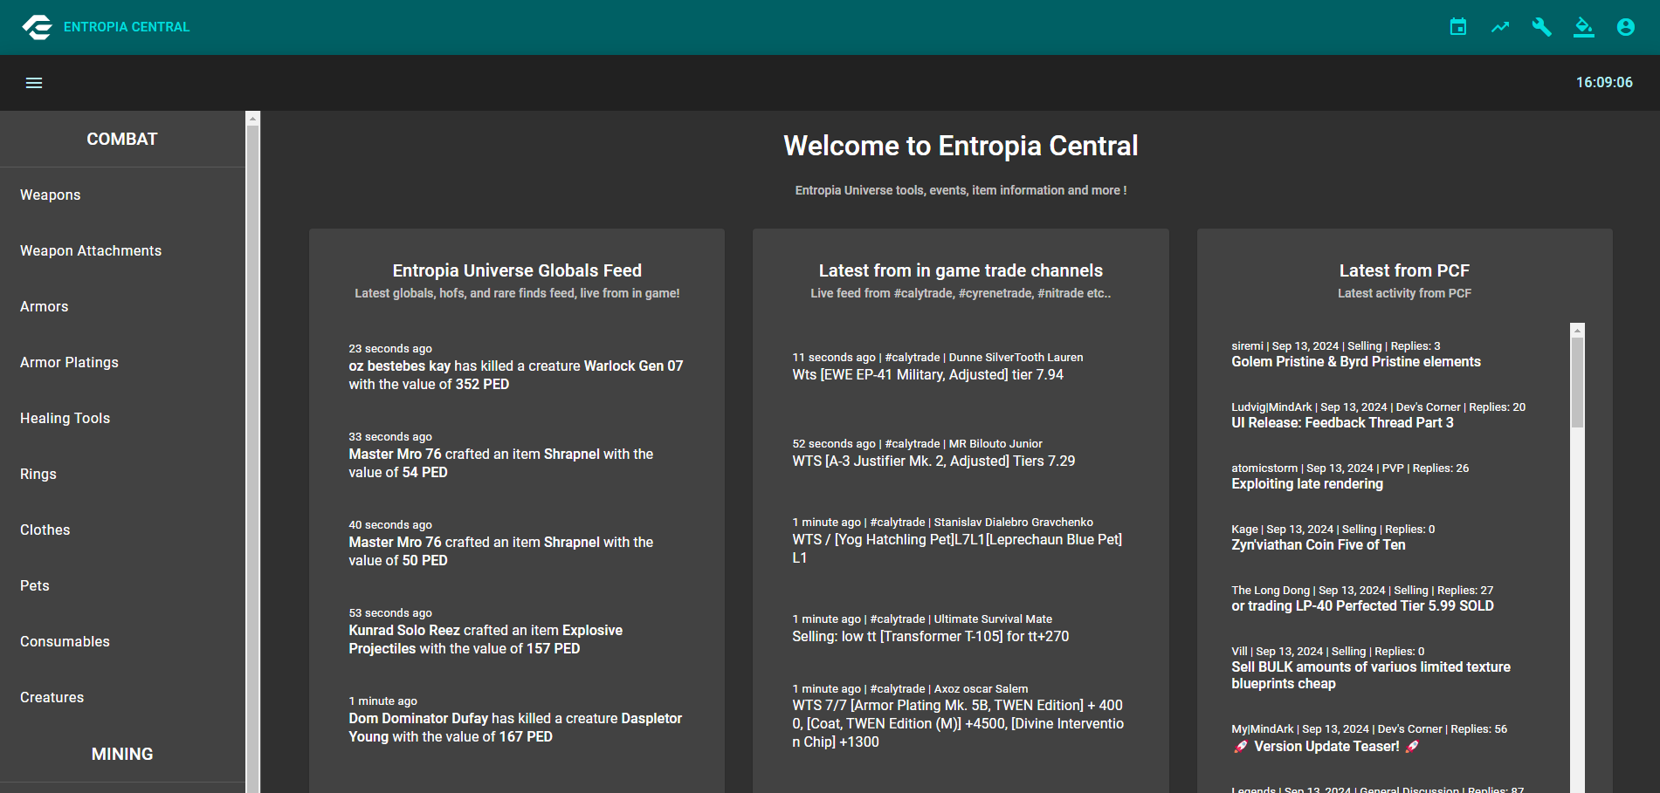Viewport: 1660px width, 793px height.
Task: Open Clothes in the sidebar
Action: point(122,530)
